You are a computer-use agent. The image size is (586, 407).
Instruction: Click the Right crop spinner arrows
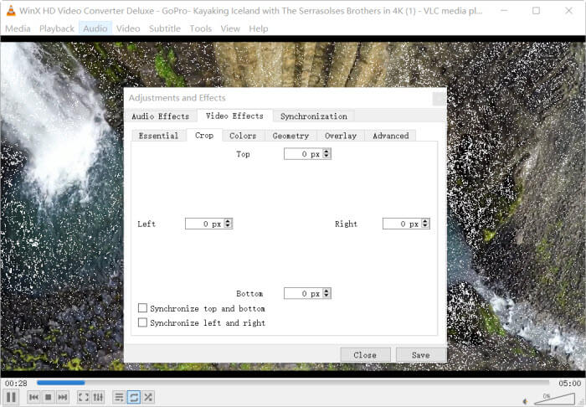(x=425, y=224)
